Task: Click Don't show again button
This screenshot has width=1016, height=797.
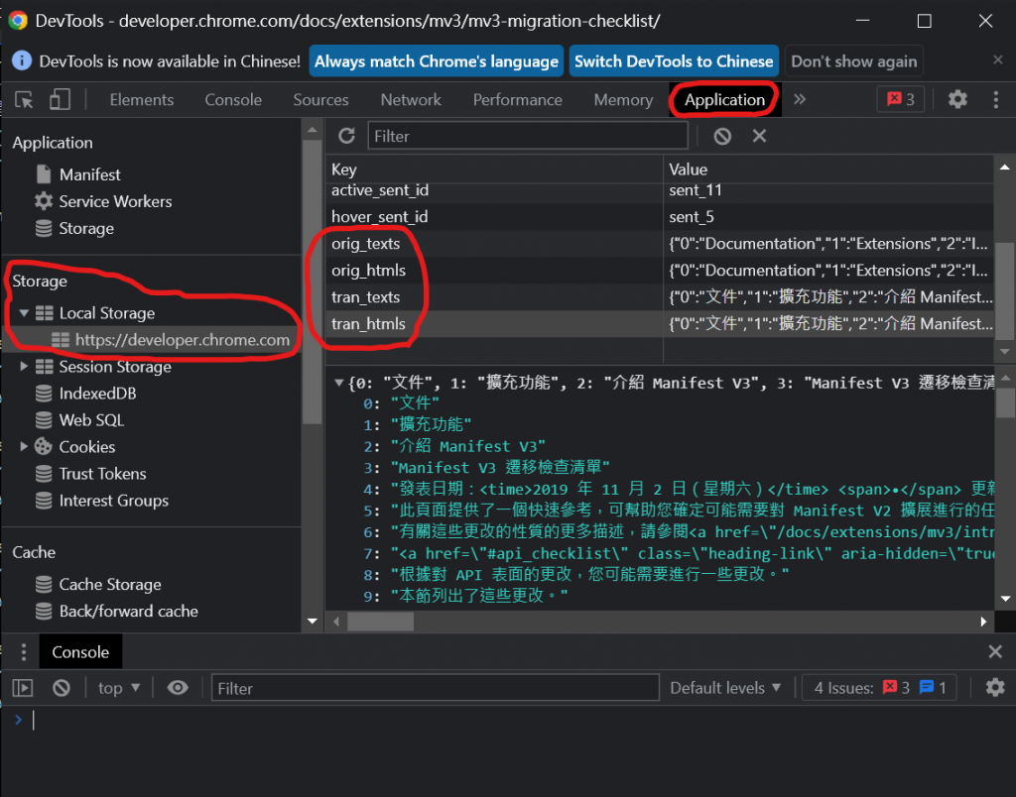Action: pos(853,60)
